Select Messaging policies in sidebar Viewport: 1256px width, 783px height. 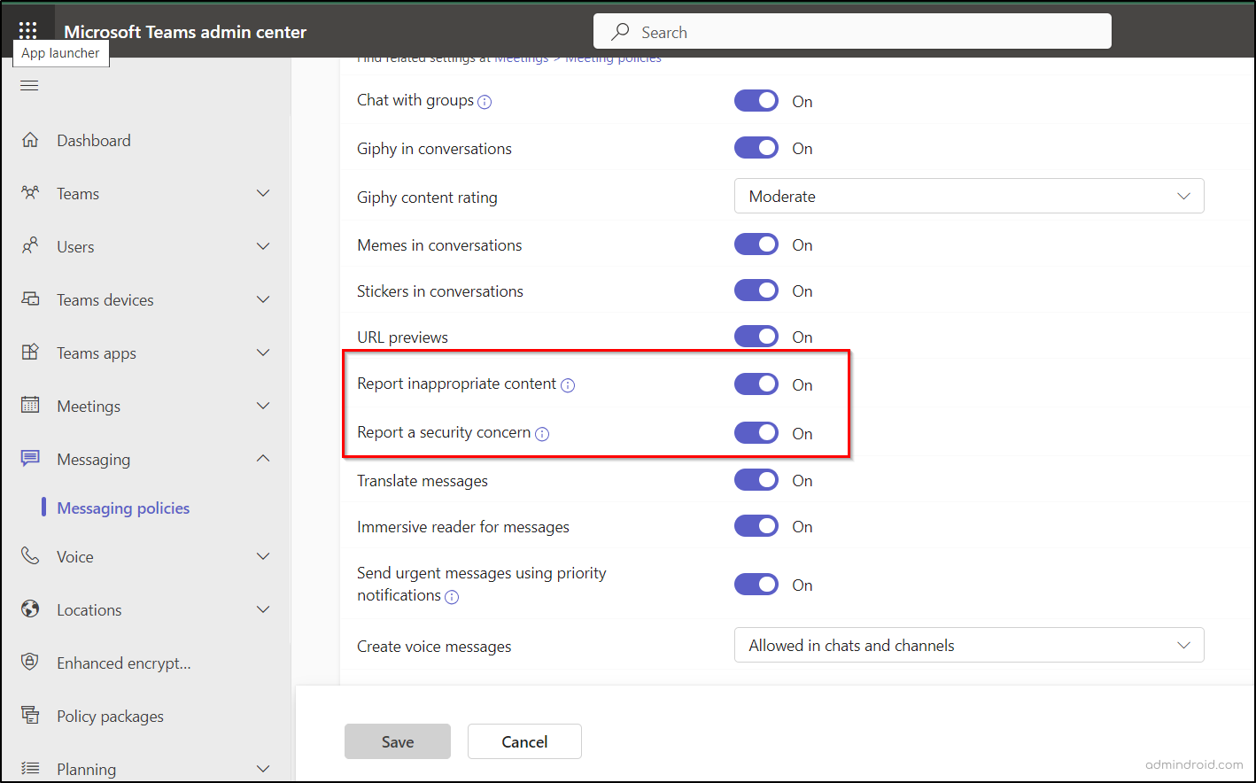[123, 508]
